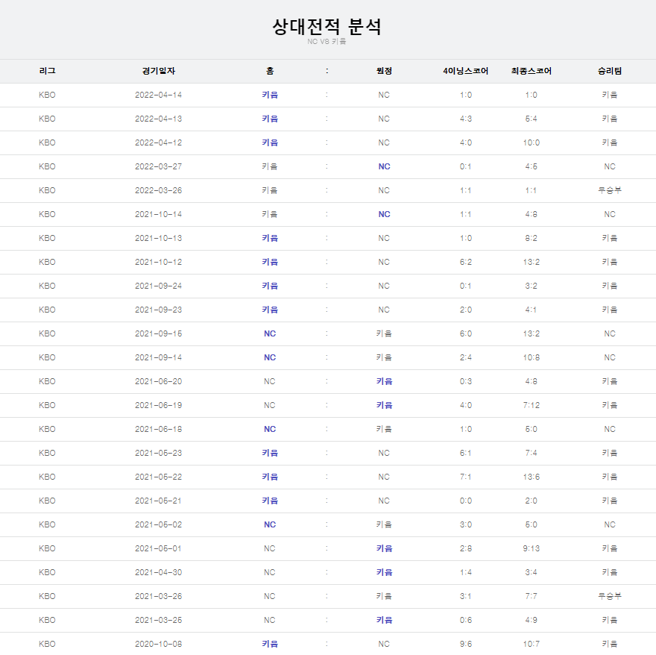Select the date 2022-04-14
Viewport: 656px width, 655px height.
[x=159, y=95]
